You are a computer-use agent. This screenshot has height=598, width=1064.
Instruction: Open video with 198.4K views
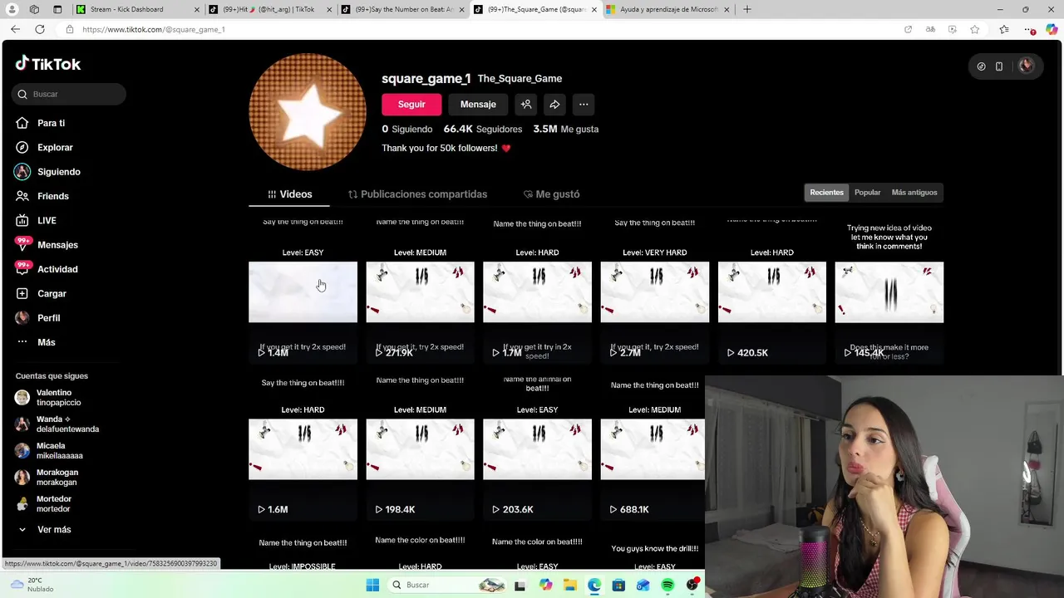[420, 448]
